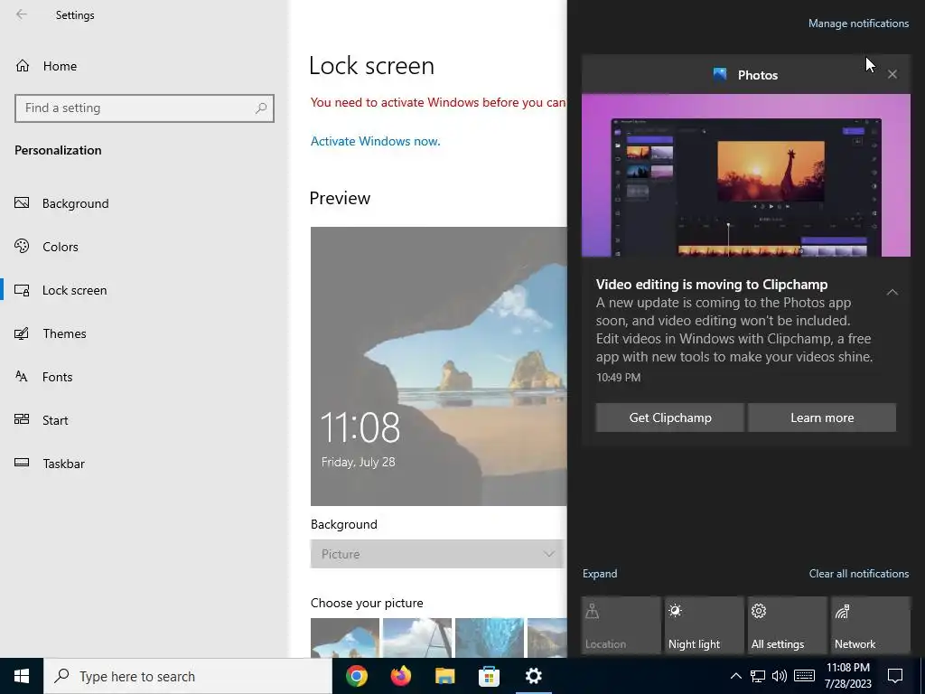Screen dimensions: 925x694
Task: Choose the third blue underwater picture thumbnail
Action: 489,638
